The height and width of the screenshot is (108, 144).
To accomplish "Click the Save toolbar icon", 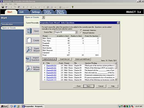I will [x=3, y=7].
